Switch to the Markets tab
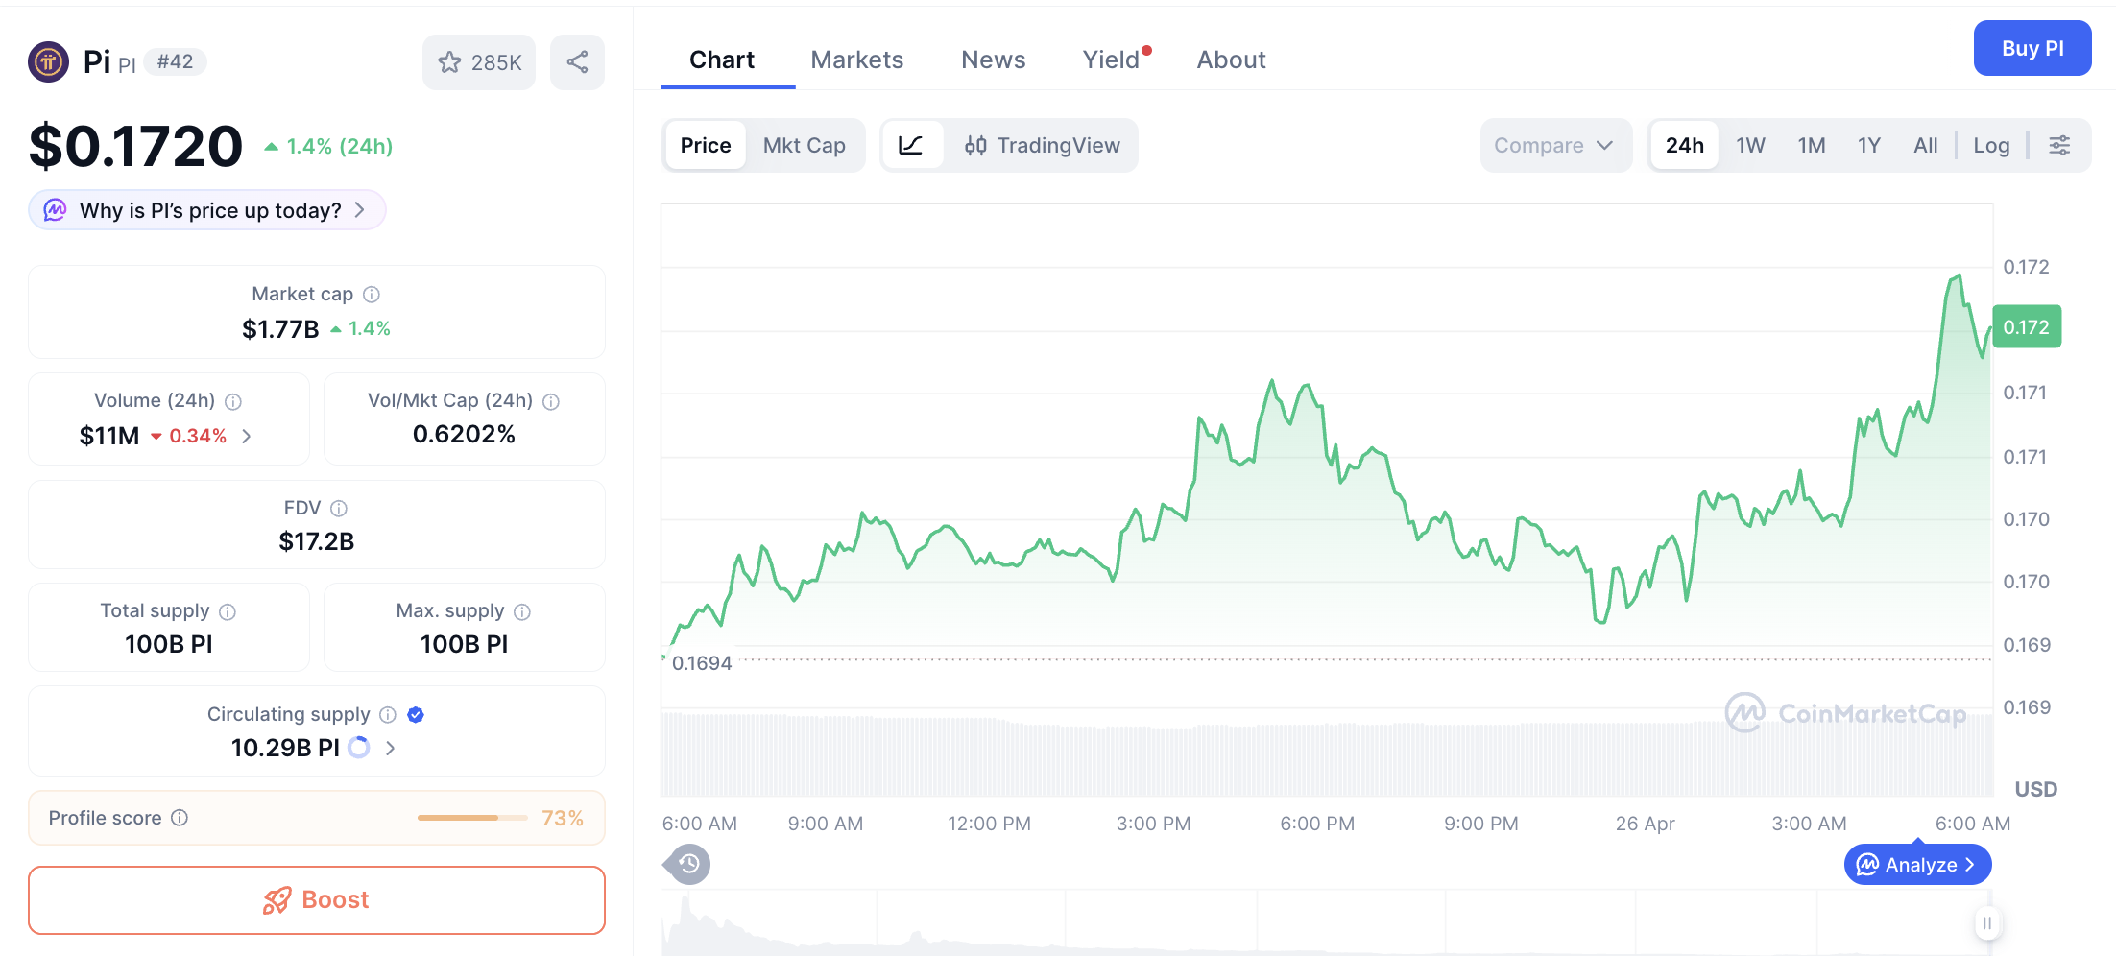This screenshot has height=956, width=2116. point(857,59)
